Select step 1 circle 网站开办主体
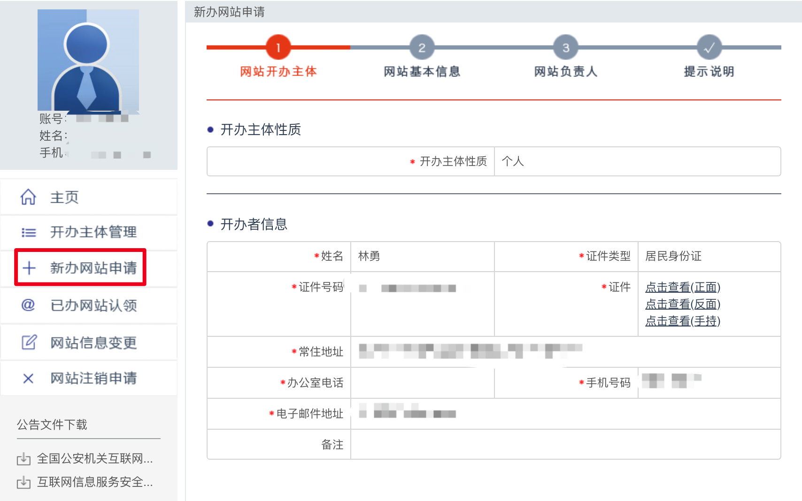The image size is (802, 501). 278,47
